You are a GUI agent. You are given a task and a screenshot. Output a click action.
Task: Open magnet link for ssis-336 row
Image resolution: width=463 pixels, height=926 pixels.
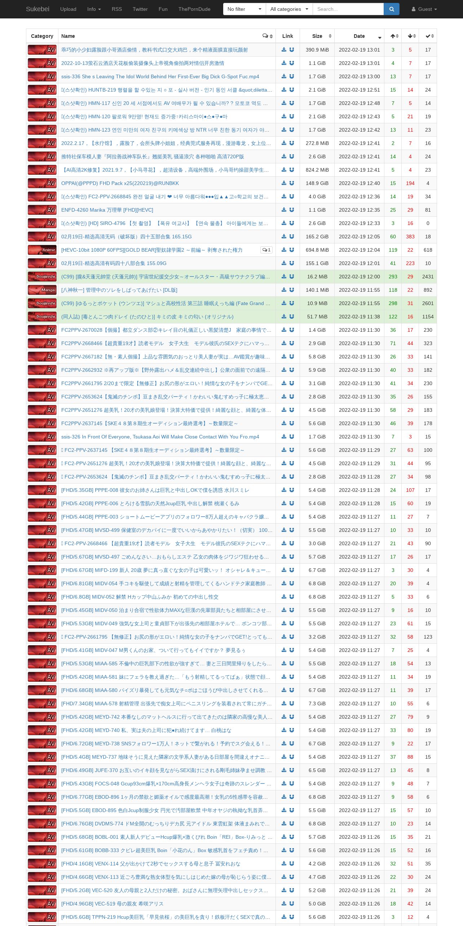tap(292, 76)
